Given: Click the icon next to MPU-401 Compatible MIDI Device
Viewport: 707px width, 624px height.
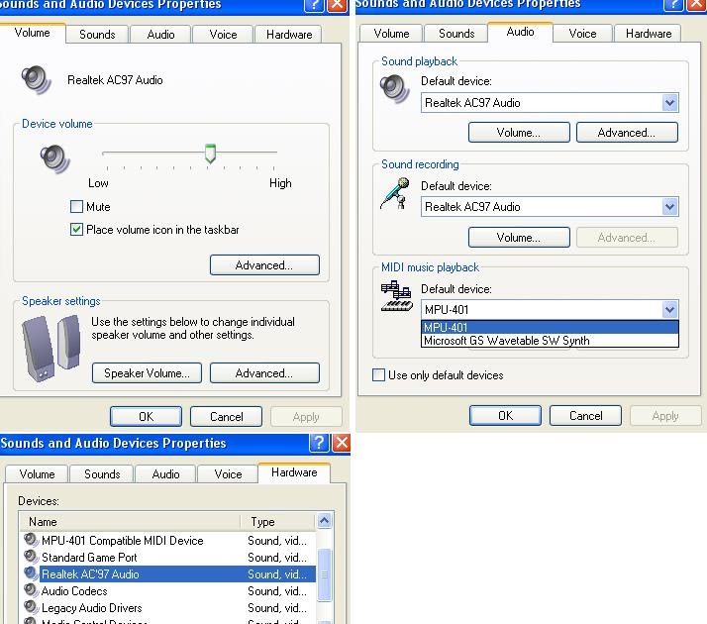Looking at the screenshot, I should click(31, 540).
